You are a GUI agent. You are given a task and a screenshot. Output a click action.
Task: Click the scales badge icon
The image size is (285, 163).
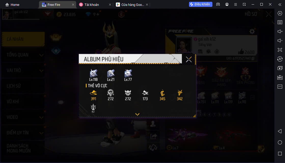[93, 108]
